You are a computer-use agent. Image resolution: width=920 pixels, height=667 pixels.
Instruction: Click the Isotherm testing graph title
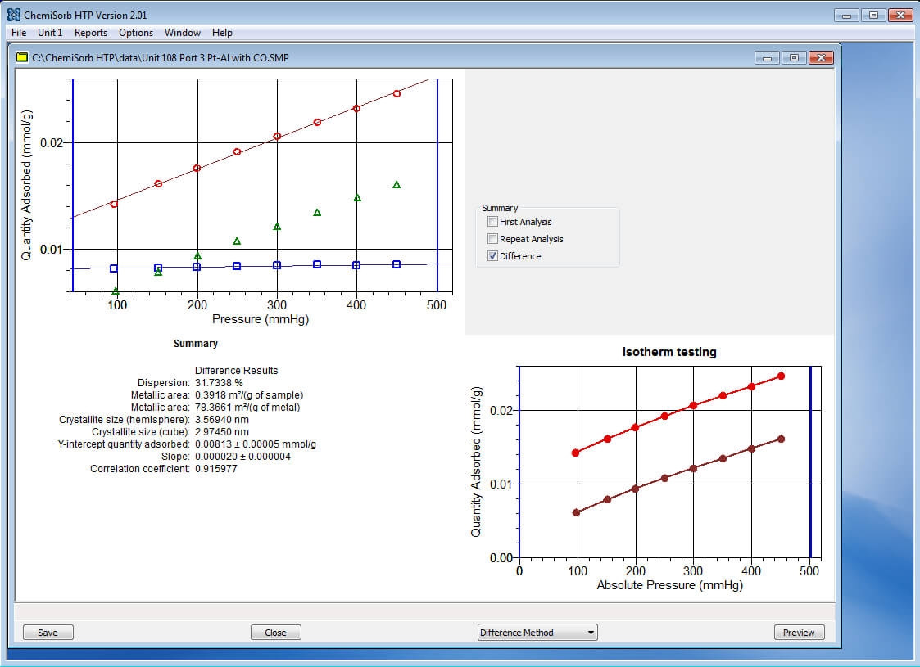click(x=669, y=352)
